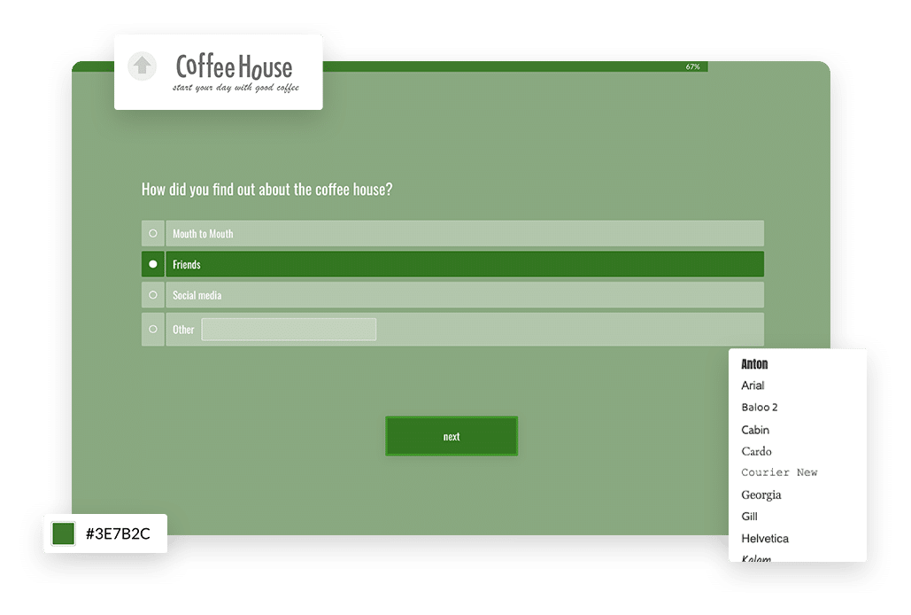Select the Friends radio button
The height and width of the screenshot is (615, 911).
(152, 264)
